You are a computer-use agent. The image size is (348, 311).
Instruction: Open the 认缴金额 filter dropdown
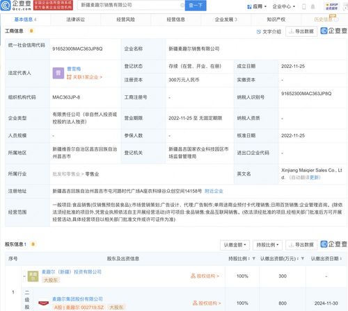click(x=235, y=245)
